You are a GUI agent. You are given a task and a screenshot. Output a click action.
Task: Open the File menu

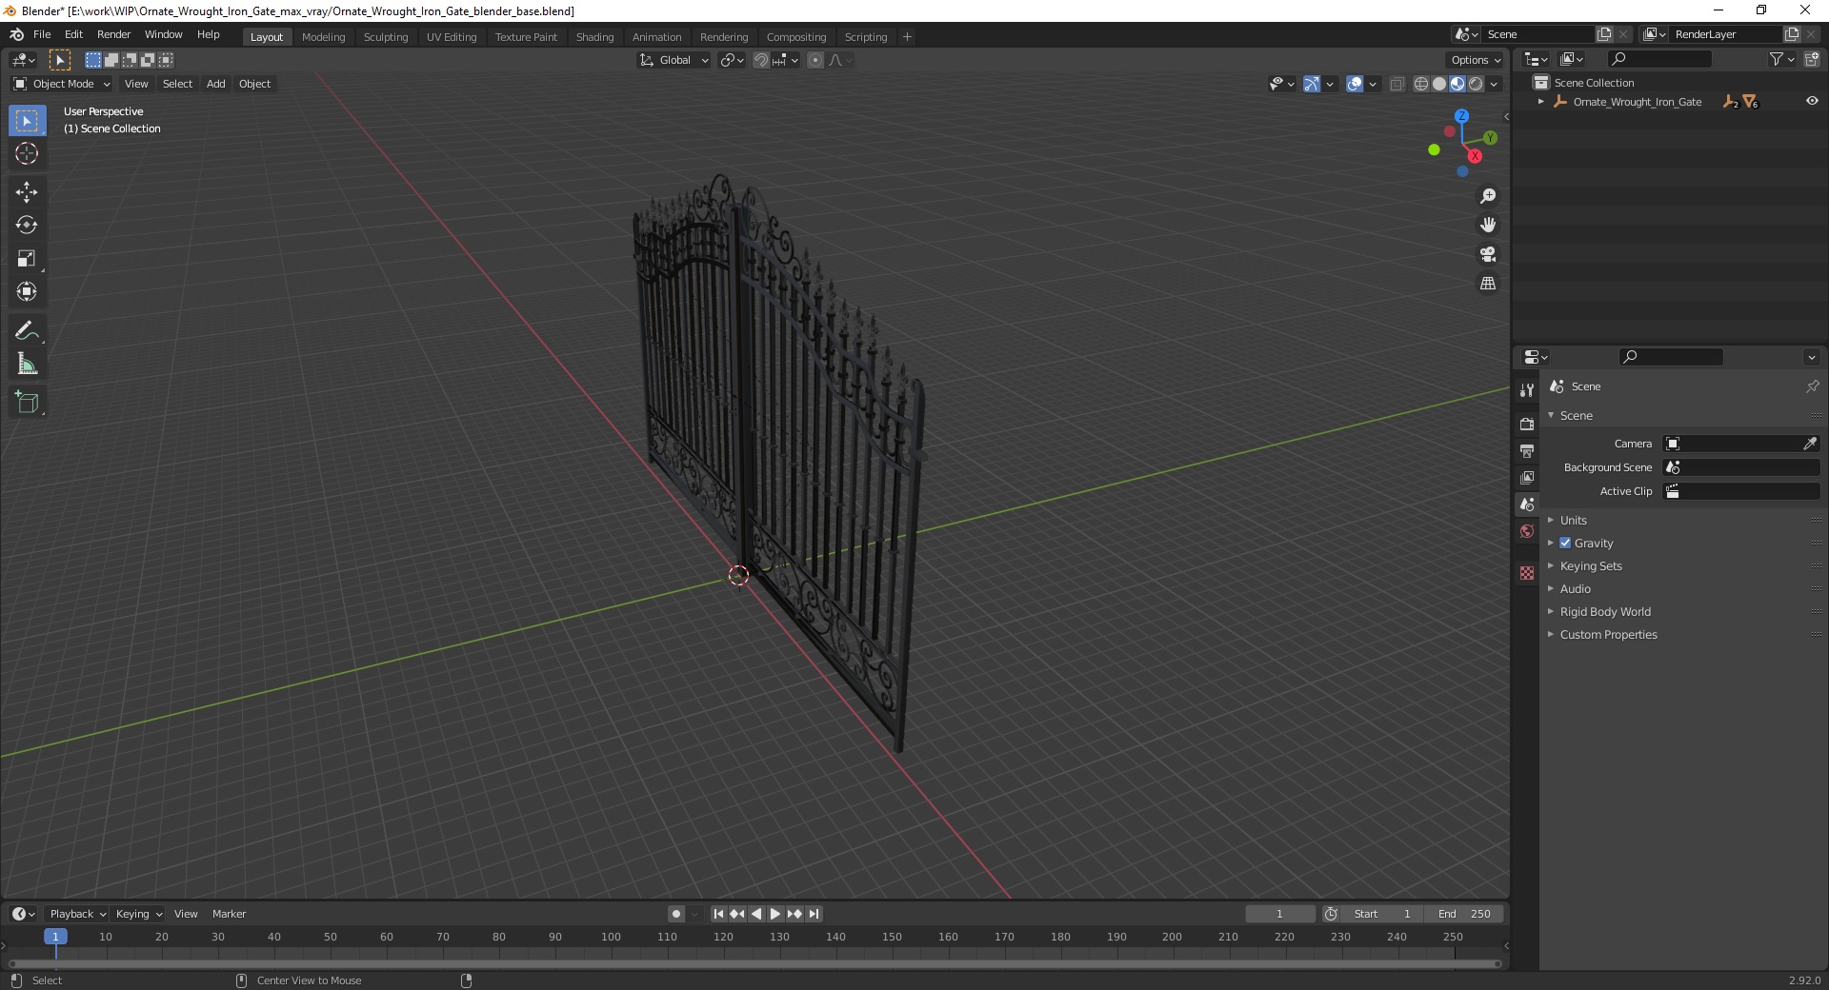(42, 34)
